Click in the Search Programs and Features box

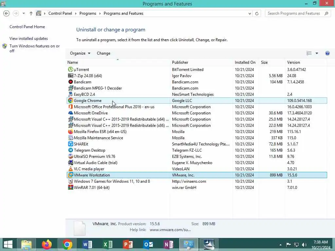pyautogui.click(x=294, y=13)
